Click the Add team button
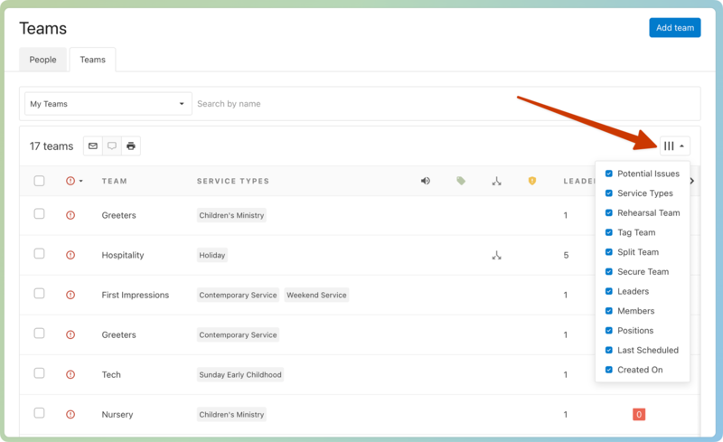The image size is (723, 442). point(674,28)
